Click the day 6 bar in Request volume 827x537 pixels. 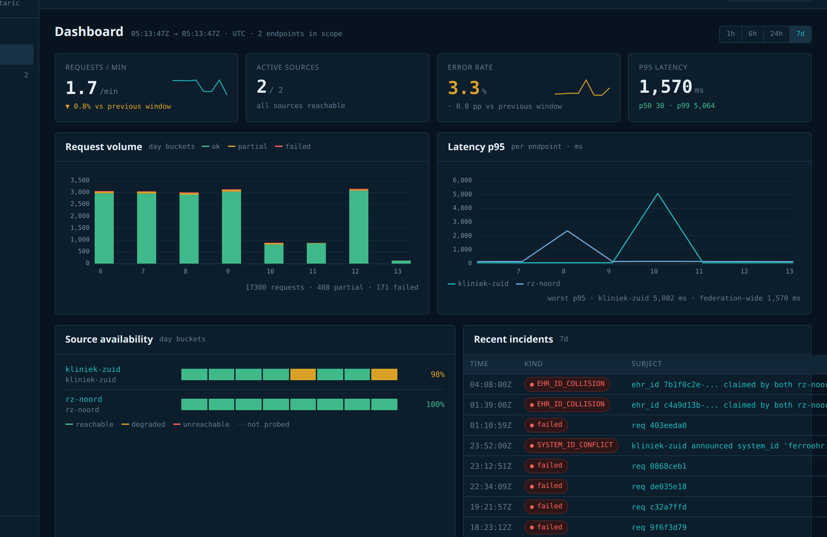[104, 227]
